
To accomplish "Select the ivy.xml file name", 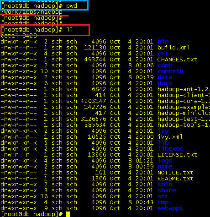I will (x=170, y=137).
